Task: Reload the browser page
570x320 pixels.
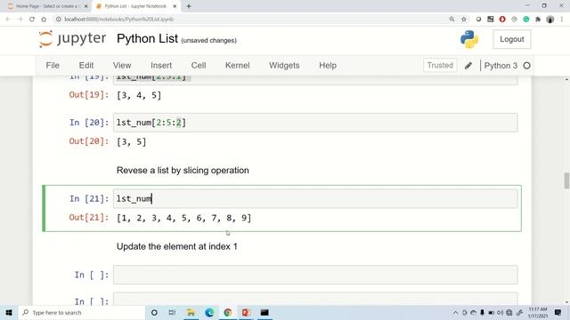Action: [32, 20]
